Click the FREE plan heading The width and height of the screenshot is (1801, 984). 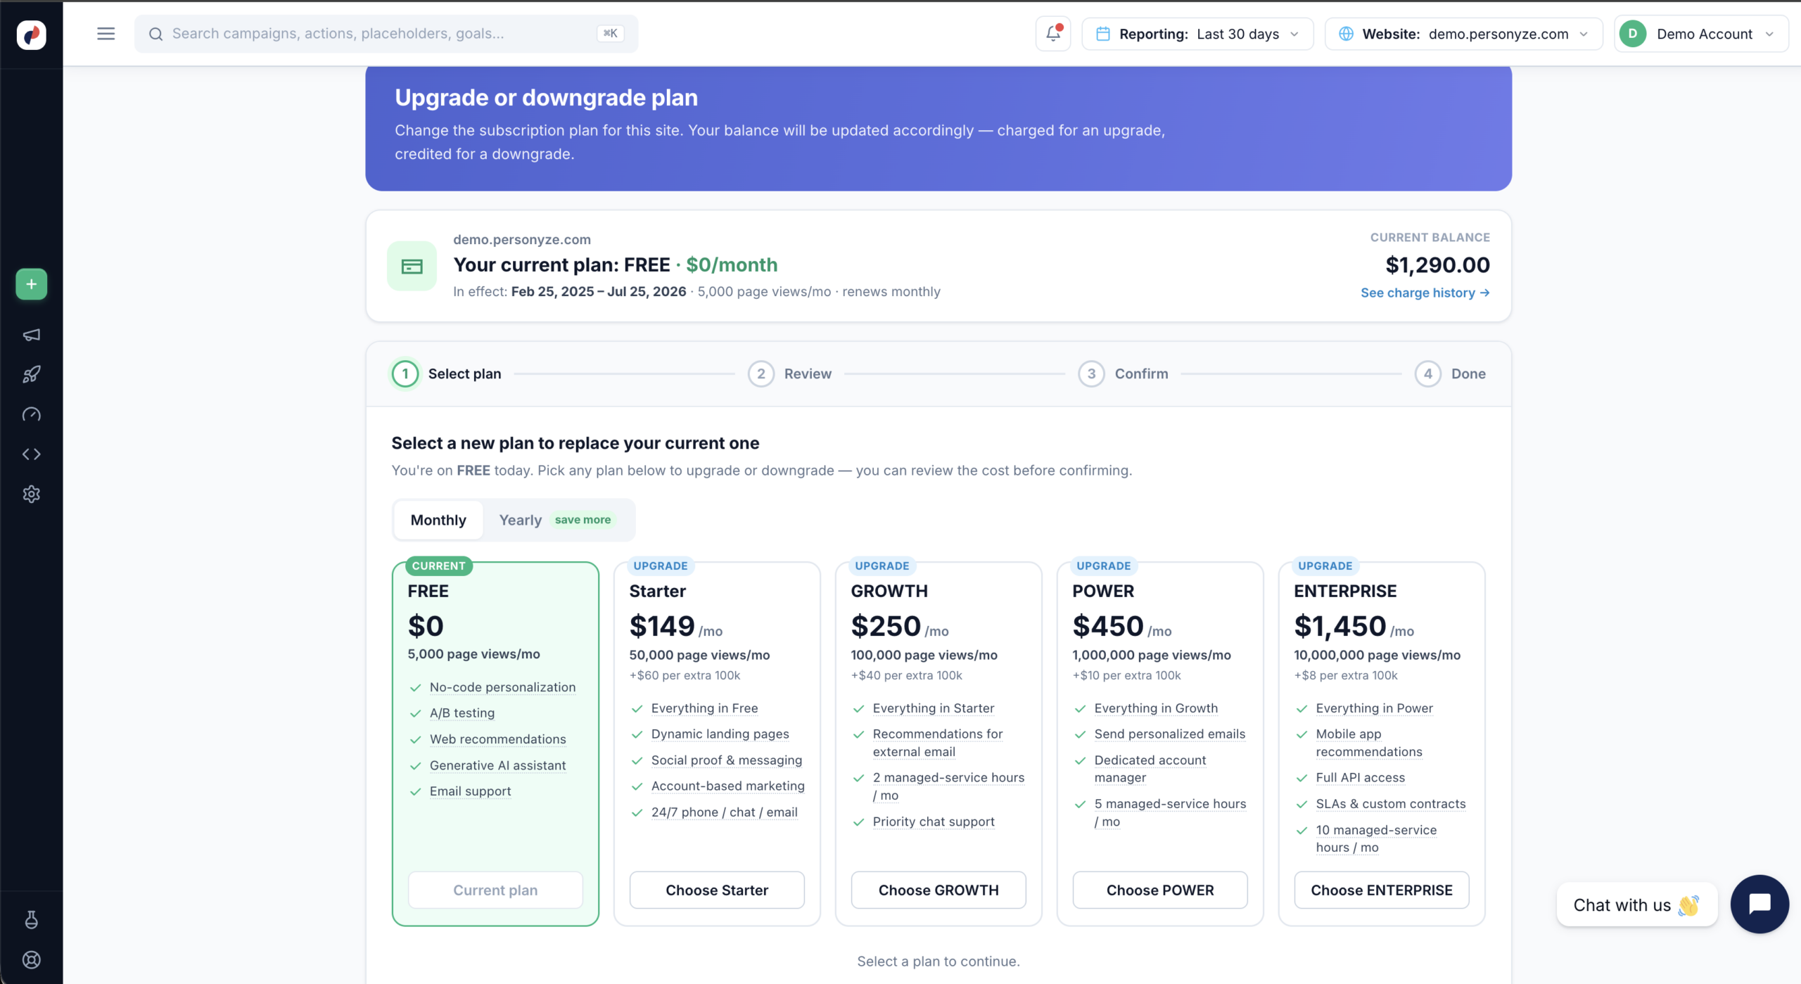[428, 592]
